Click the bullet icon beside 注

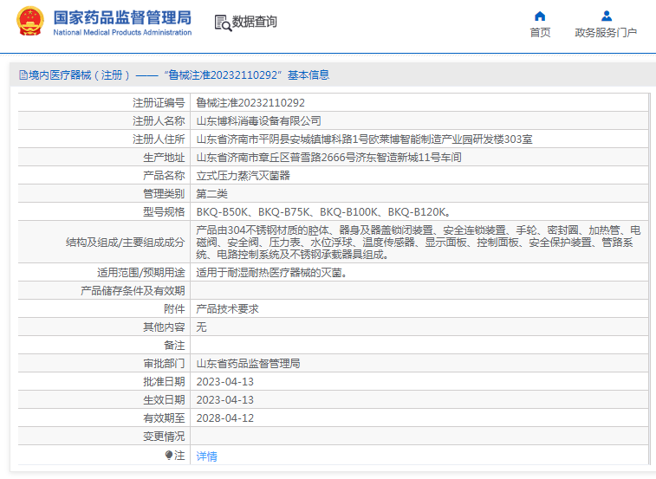point(169,455)
